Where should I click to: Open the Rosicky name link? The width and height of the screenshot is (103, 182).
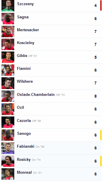24,159
